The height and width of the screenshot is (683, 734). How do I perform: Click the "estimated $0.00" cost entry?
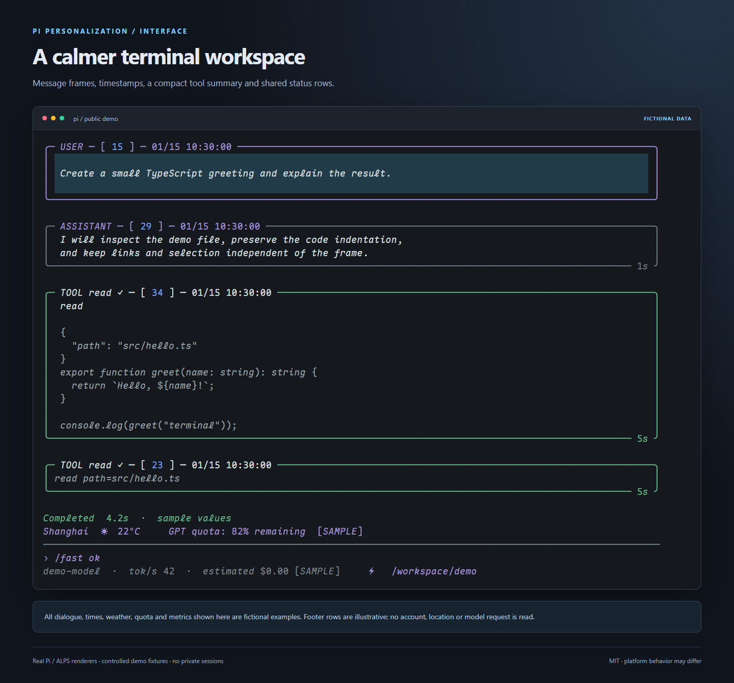(x=246, y=571)
